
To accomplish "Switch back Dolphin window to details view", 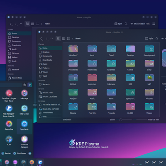I will [38, 24].
